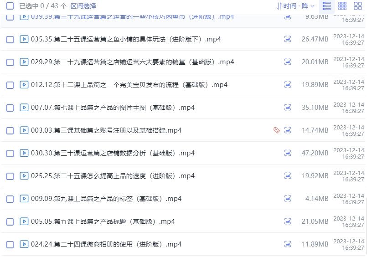367x257 pixels.
Task: Click the preview image icon for file 005.05
Action: pos(288,221)
